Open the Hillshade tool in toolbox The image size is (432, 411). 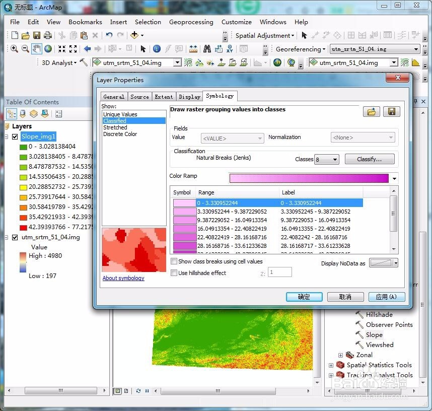tap(379, 314)
